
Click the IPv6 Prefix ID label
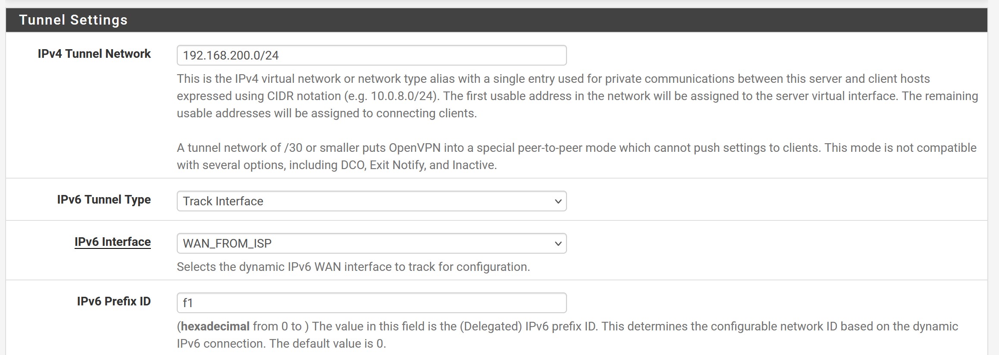pos(114,302)
